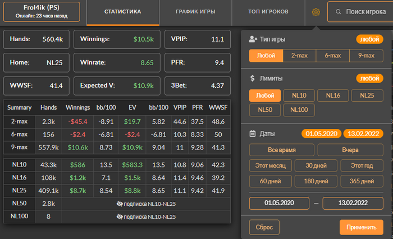393x239 pixels.
Task: Click the start date field 01.05.2020
Action: [x=279, y=203]
